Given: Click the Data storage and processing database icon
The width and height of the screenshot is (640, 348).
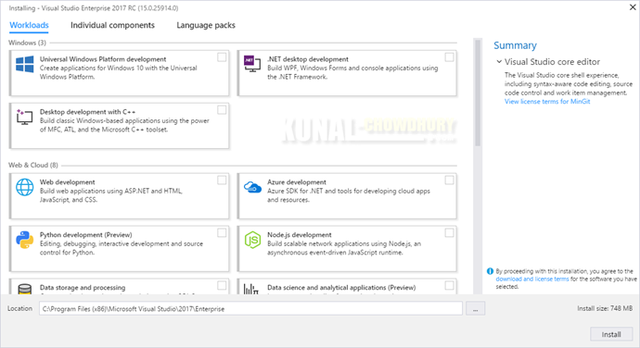Looking at the screenshot, I should 24,290.
